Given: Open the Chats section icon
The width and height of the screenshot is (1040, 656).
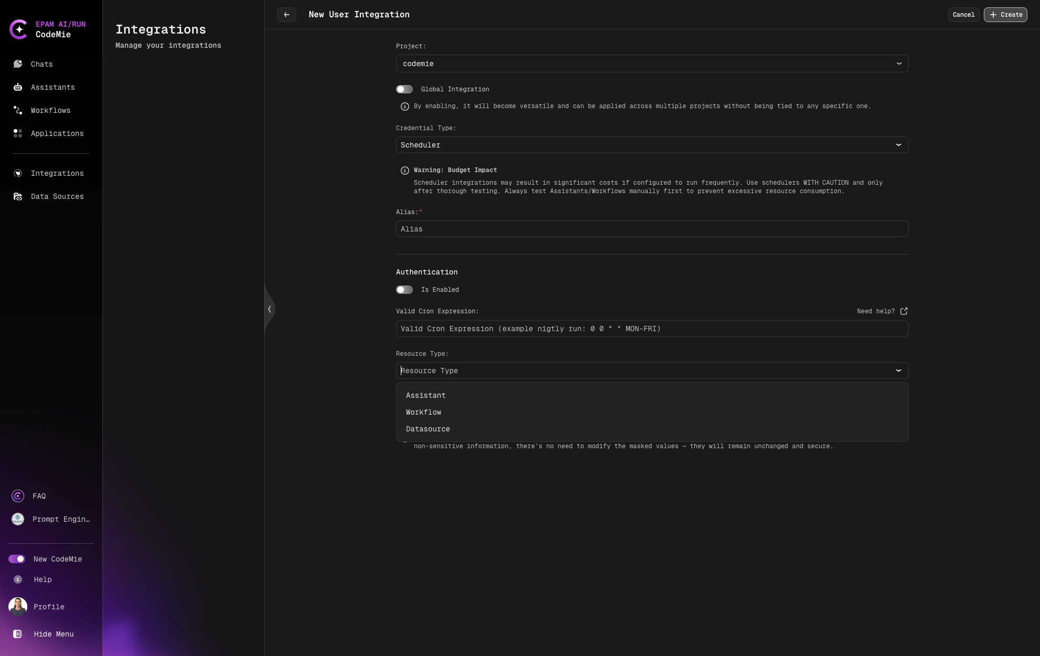Looking at the screenshot, I should point(17,64).
